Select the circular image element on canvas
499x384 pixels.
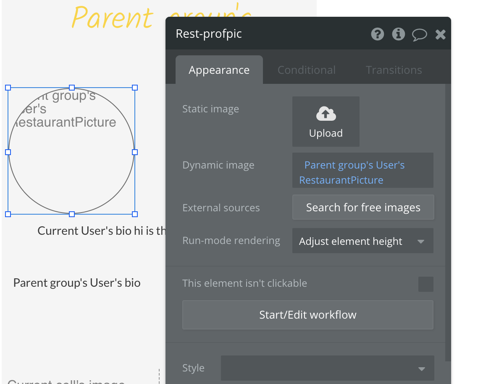pos(71,168)
